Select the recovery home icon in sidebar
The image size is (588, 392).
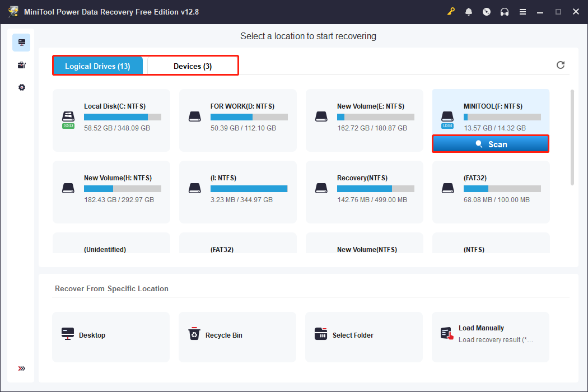(21, 43)
